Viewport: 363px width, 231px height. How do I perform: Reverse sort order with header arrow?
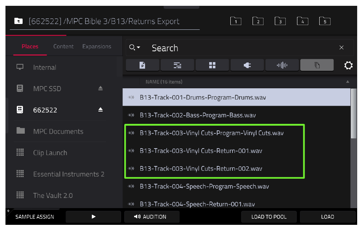click(347, 82)
